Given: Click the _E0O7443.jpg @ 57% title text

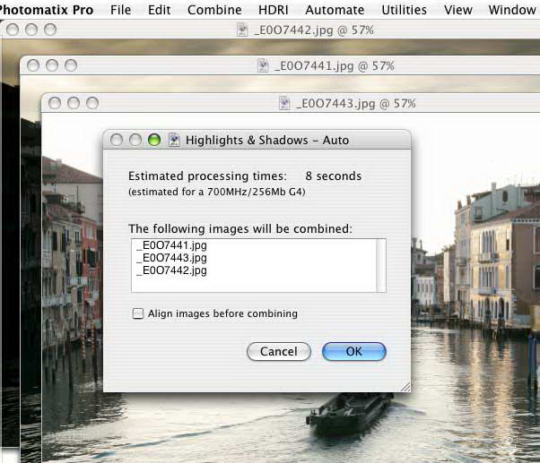Looking at the screenshot, I should pos(356,104).
